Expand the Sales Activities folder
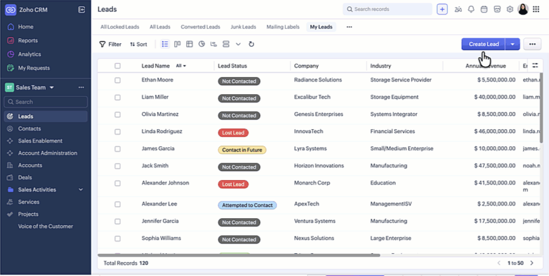This screenshot has width=549, height=276. (81, 190)
